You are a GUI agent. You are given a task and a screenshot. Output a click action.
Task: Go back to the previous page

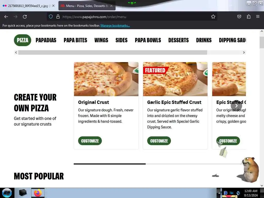6,17
